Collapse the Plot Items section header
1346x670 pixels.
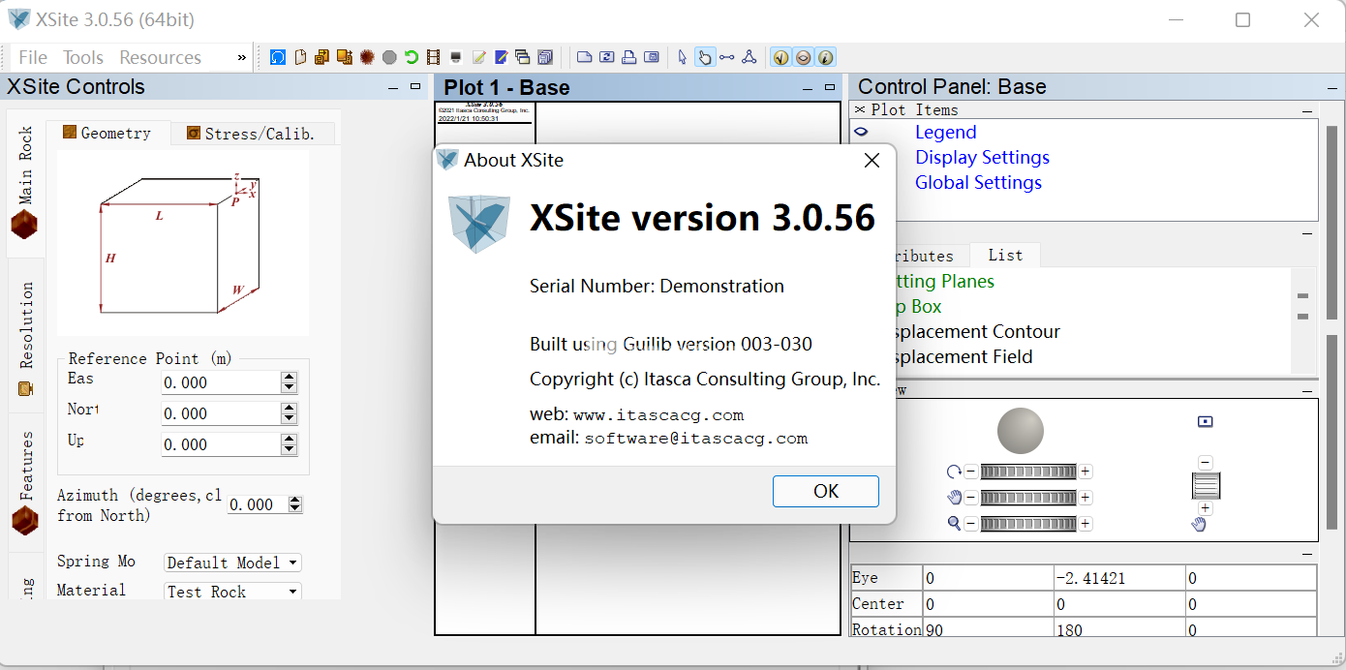[1307, 110]
